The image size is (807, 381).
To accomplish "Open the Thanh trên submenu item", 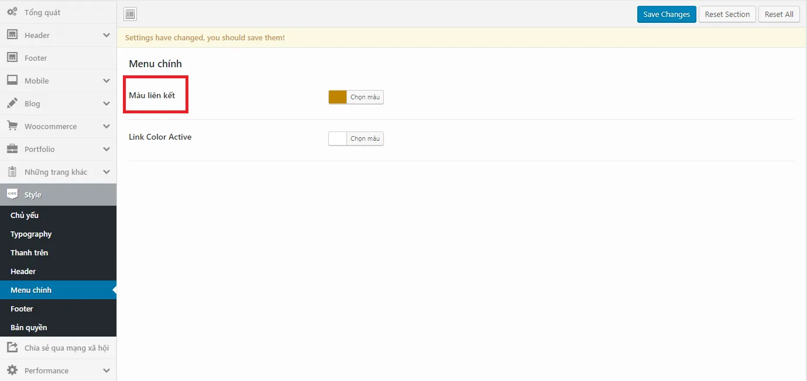I will point(58,252).
